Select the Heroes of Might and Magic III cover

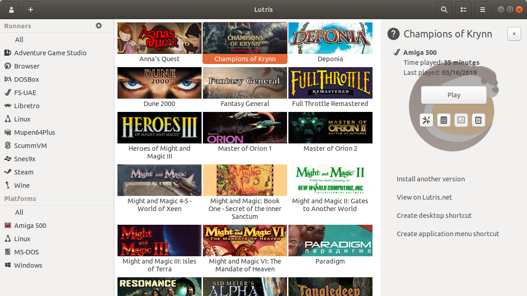click(x=159, y=128)
